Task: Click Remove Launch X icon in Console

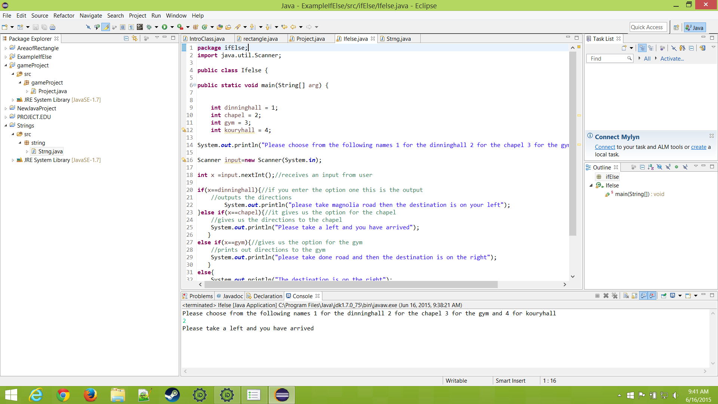Action: (x=606, y=296)
